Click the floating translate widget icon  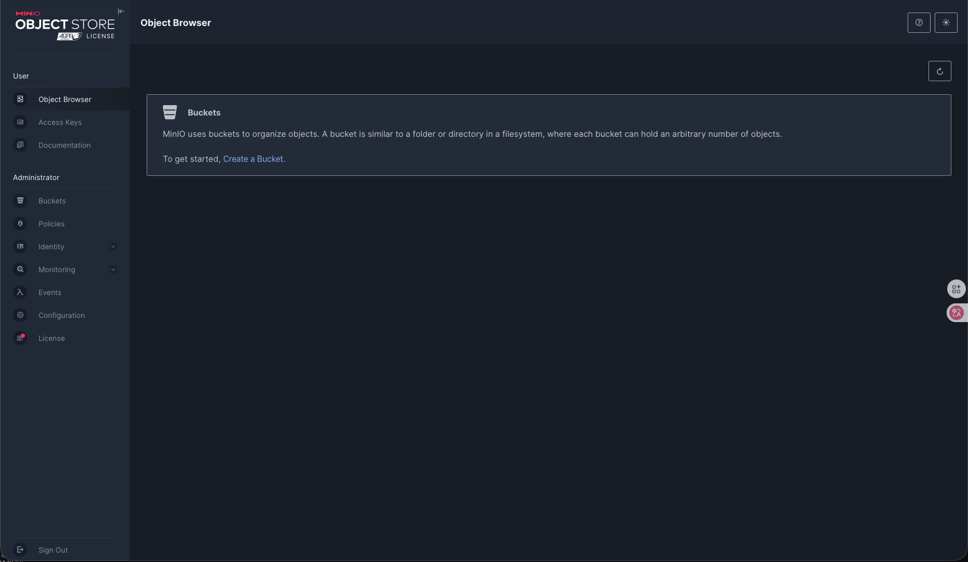click(956, 313)
